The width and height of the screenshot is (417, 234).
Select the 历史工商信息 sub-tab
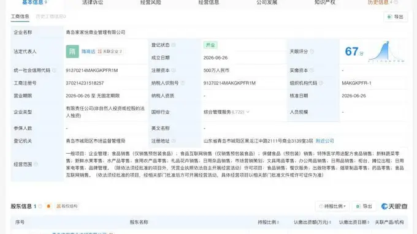(50, 17)
